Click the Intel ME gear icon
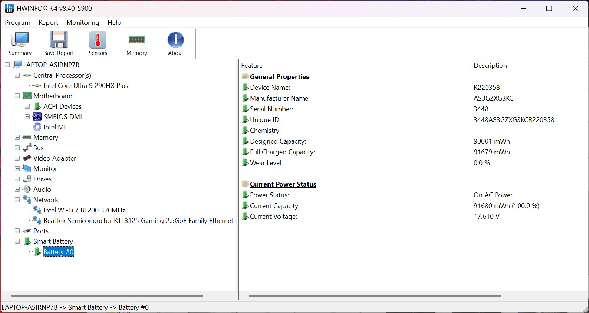589x313 pixels. click(37, 127)
